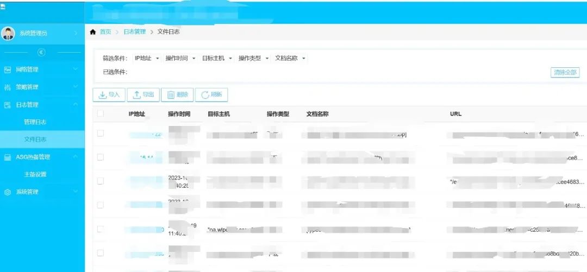The image size is (587, 272).
Task: Collapse the 日志管理 chevron
Action: click(76, 104)
